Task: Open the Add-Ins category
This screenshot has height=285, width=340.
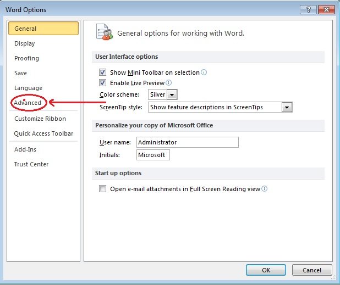Action: [25, 149]
